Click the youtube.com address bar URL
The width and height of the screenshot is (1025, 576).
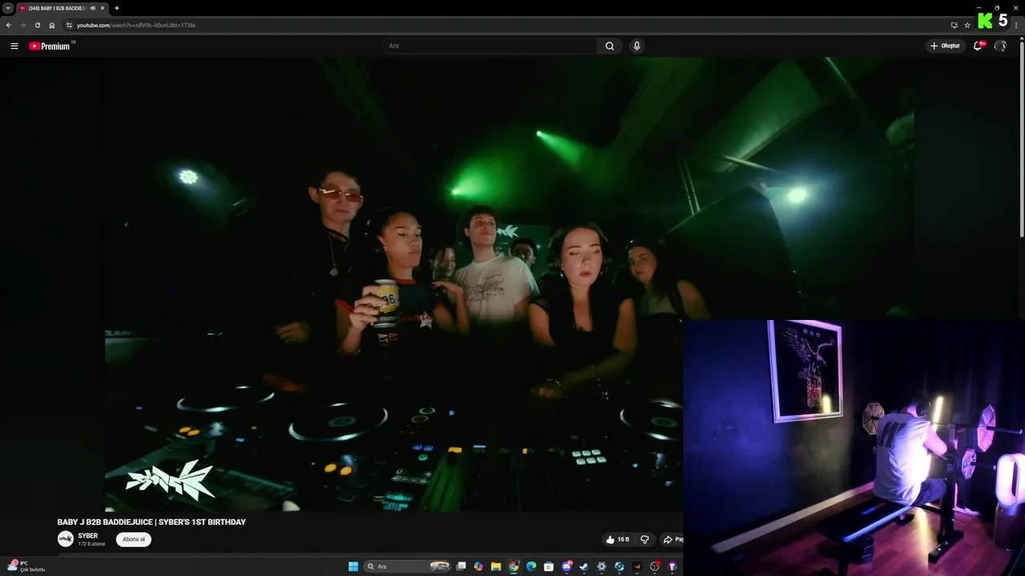tap(136, 25)
